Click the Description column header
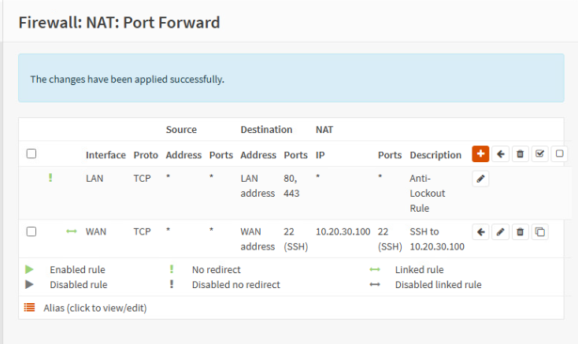This screenshot has width=578, height=344. 435,155
